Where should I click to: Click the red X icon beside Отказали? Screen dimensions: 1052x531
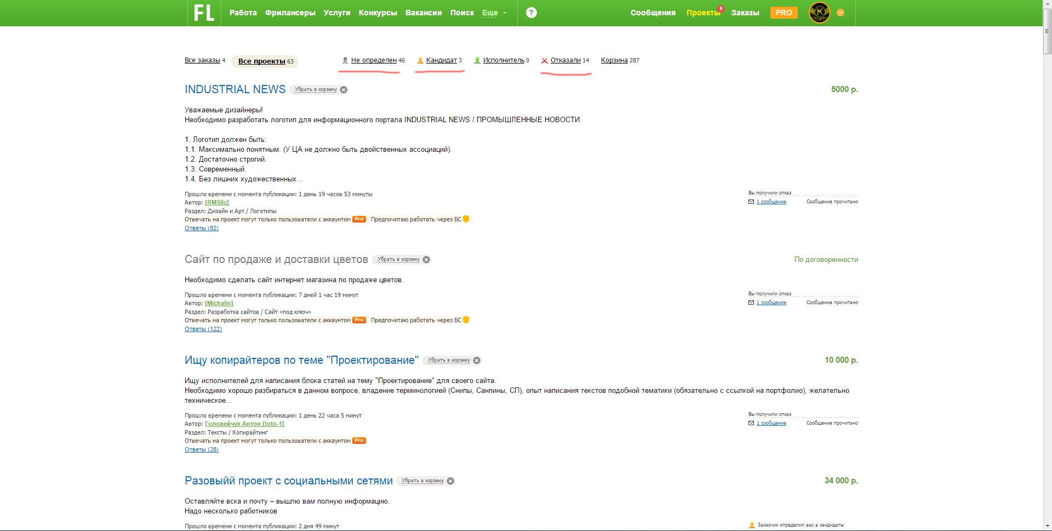(x=545, y=60)
